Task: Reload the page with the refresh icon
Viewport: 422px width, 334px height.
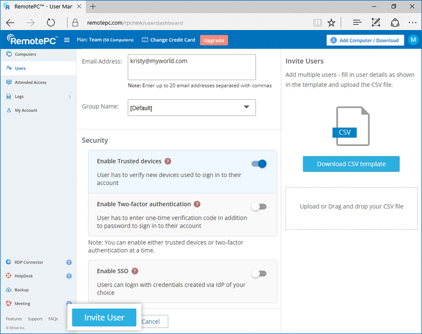Action: (51, 23)
